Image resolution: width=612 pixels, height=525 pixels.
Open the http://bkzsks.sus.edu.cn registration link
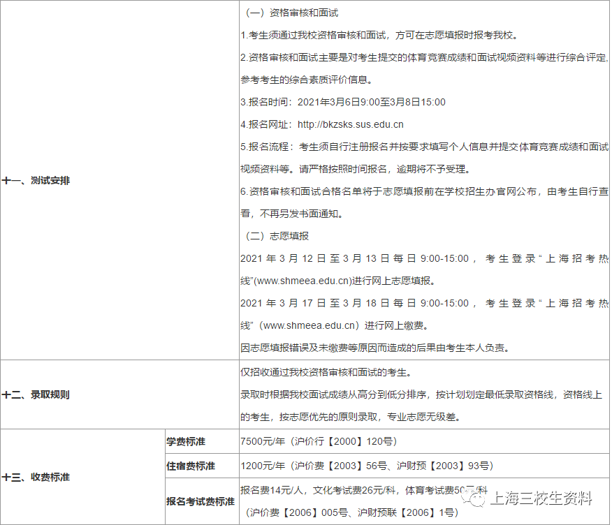(x=351, y=124)
